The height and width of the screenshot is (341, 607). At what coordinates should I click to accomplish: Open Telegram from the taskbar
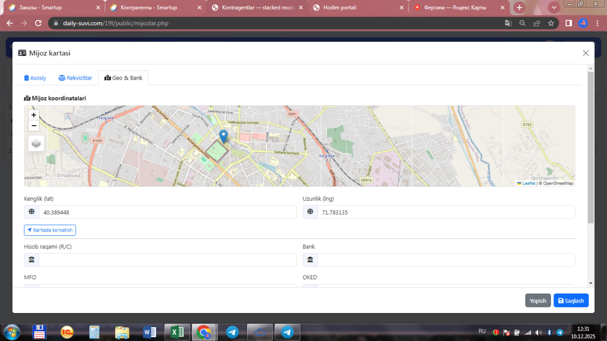pyautogui.click(x=232, y=332)
